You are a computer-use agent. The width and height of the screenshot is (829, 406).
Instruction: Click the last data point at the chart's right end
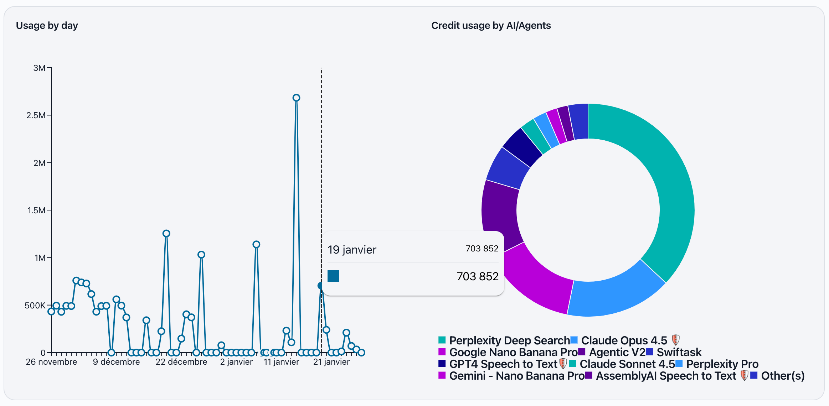[x=361, y=353]
